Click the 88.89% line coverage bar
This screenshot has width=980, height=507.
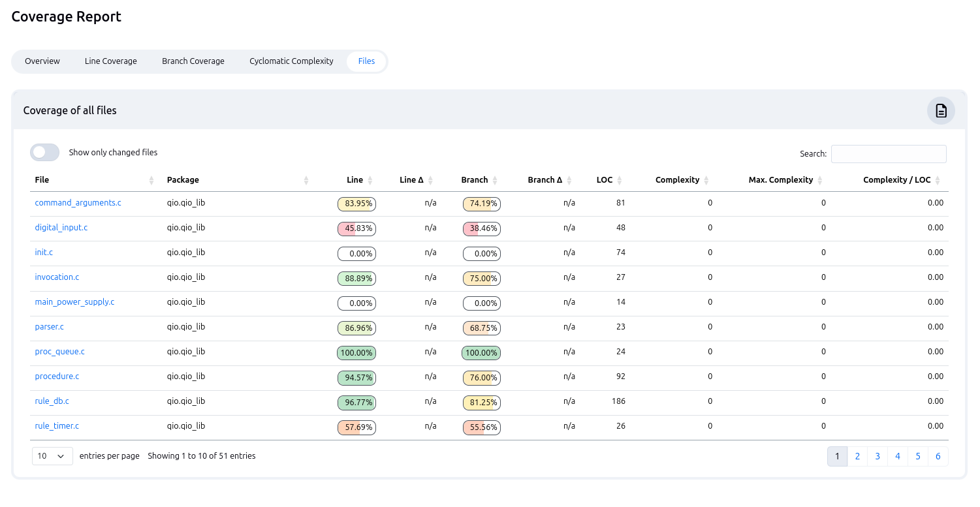(x=356, y=278)
